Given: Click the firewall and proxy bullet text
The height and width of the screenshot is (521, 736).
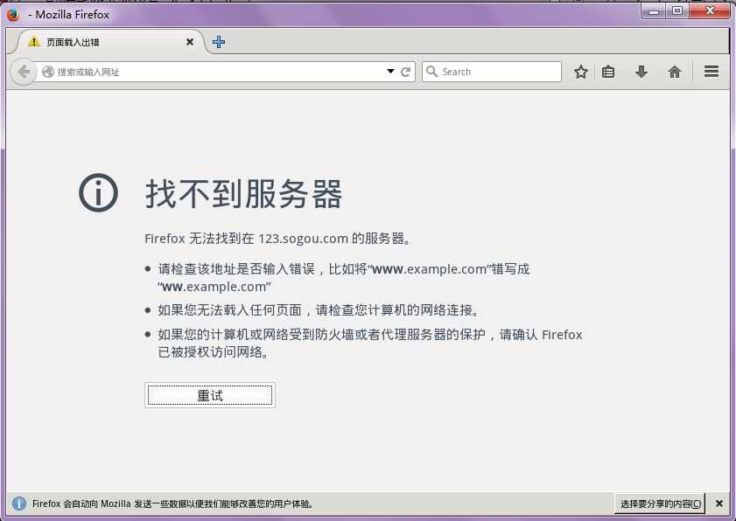Looking at the screenshot, I should [370, 344].
